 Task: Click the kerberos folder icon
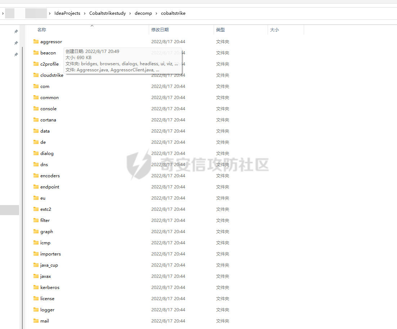[36, 287]
